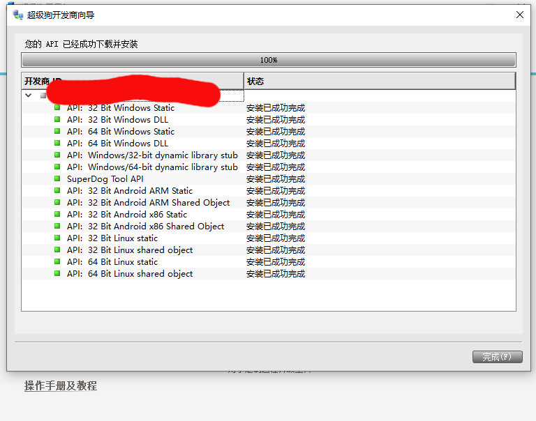Viewport: 536px width, 421px height.
Task: Click the wizard icon in title bar
Action: [17, 15]
